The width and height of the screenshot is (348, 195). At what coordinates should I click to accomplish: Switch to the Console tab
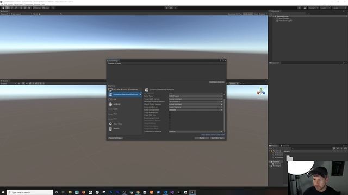[285, 146]
